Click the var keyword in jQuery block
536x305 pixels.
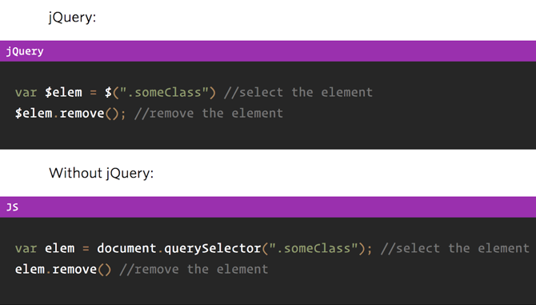[x=26, y=93]
